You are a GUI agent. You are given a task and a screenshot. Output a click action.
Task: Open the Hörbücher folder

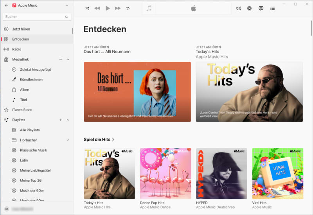(x=28, y=140)
